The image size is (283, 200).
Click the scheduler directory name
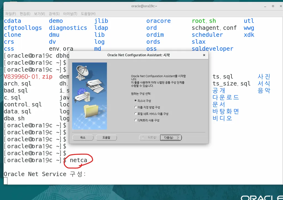click(x=207, y=35)
